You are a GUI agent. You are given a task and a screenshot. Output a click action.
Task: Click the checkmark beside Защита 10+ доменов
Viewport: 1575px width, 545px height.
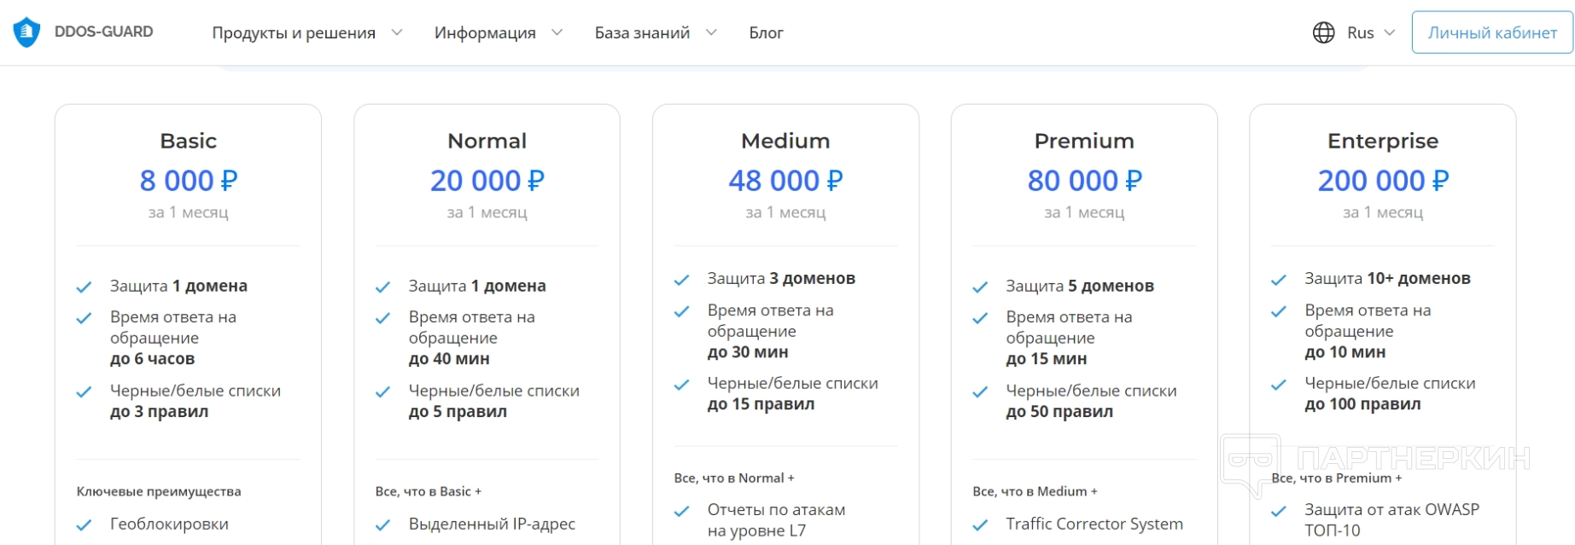1279,280
